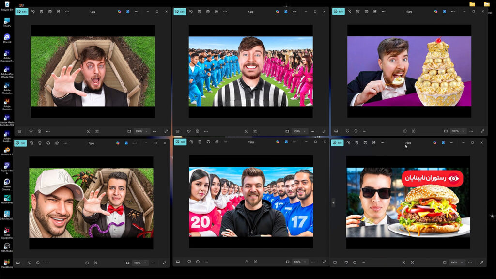Toggle filmstrip view in burger photo window
The width and height of the screenshot is (496, 279).
coord(335,263)
